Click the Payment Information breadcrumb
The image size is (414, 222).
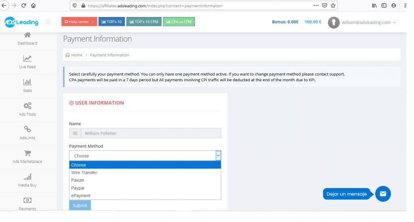point(109,55)
